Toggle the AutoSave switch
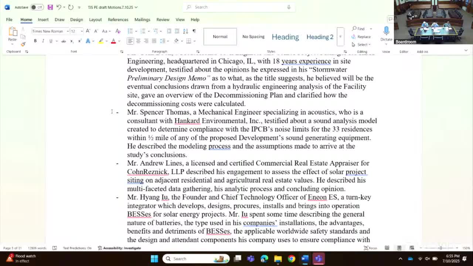This screenshot has height=266, width=473. pyautogui.click(x=37, y=7)
